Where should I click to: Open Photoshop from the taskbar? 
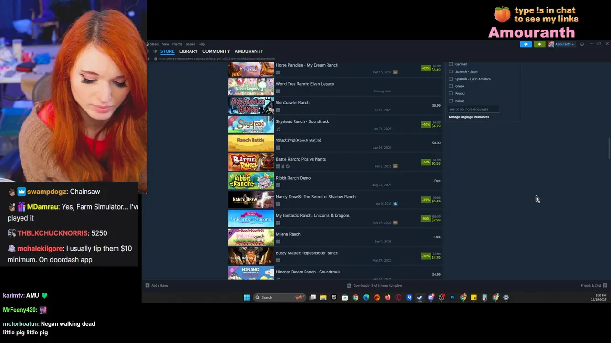(452, 297)
